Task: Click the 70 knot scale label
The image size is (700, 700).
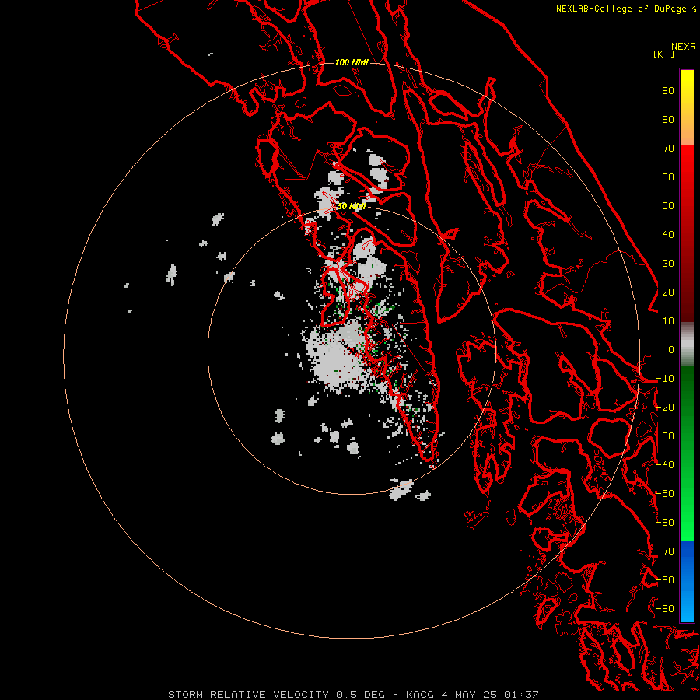Action: point(668,149)
